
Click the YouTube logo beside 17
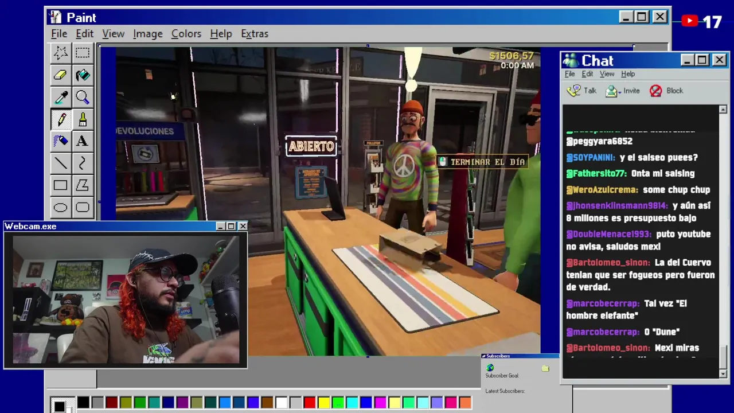[690, 21]
